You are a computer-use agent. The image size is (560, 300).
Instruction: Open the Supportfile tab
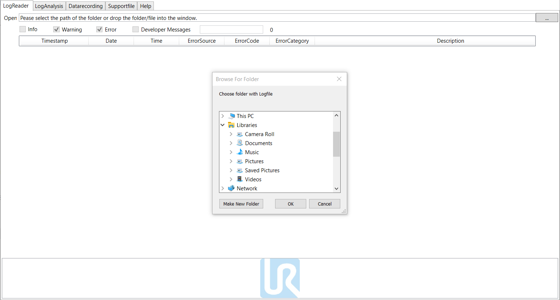click(x=121, y=6)
